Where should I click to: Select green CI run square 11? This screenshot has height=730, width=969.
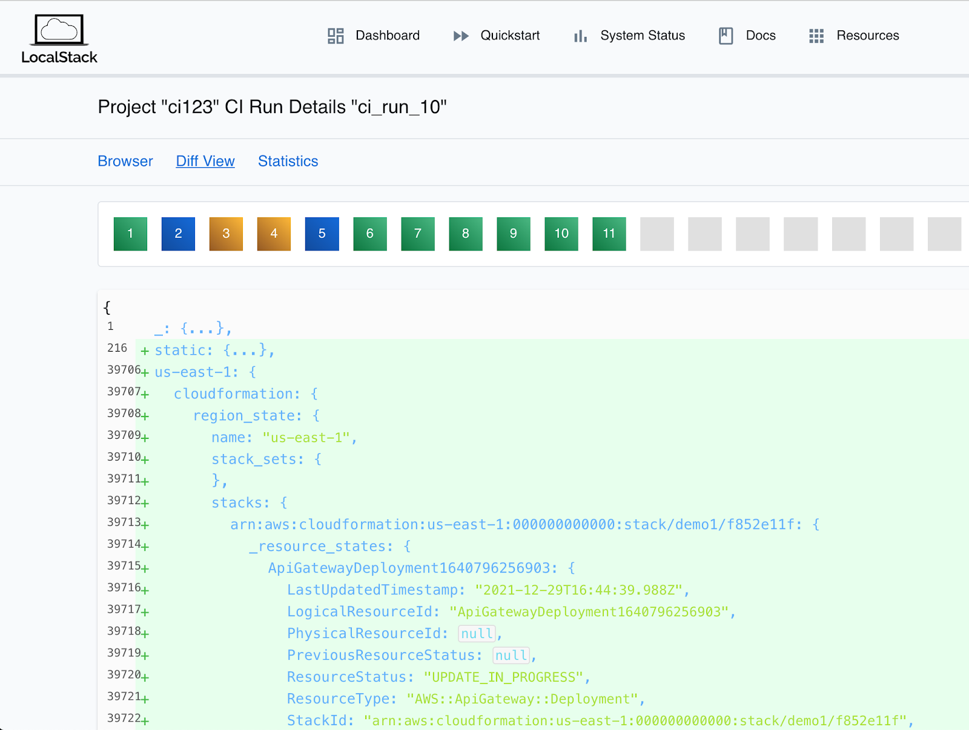coord(609,234)
